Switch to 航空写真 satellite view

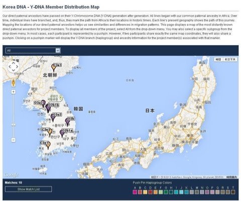point(230,59)
